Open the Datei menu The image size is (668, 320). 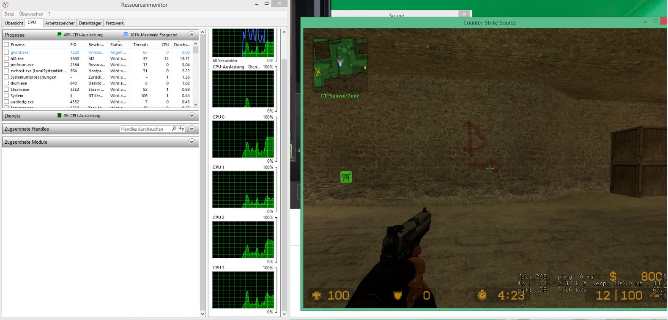tap(9, 14)
